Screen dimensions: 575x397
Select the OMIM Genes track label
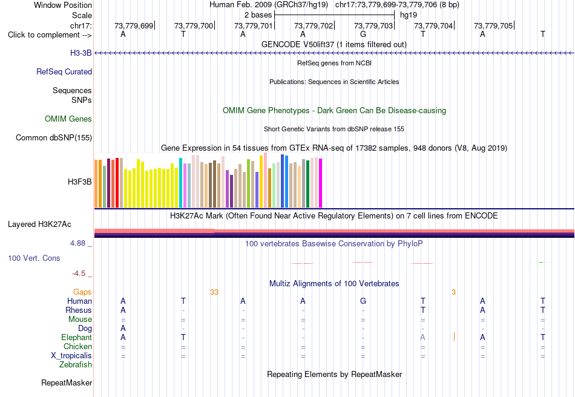point(68,119)
